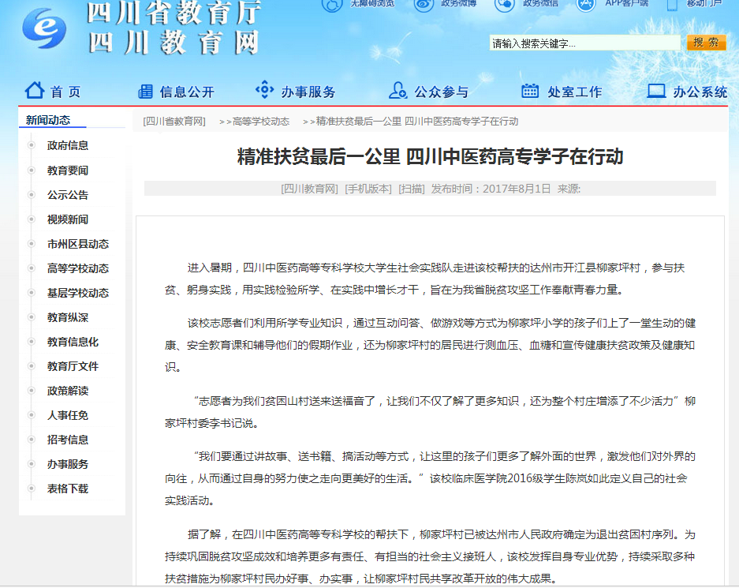Click the 信息公开 document icon
Screen dimensions: 739x588
click(145, 92)
